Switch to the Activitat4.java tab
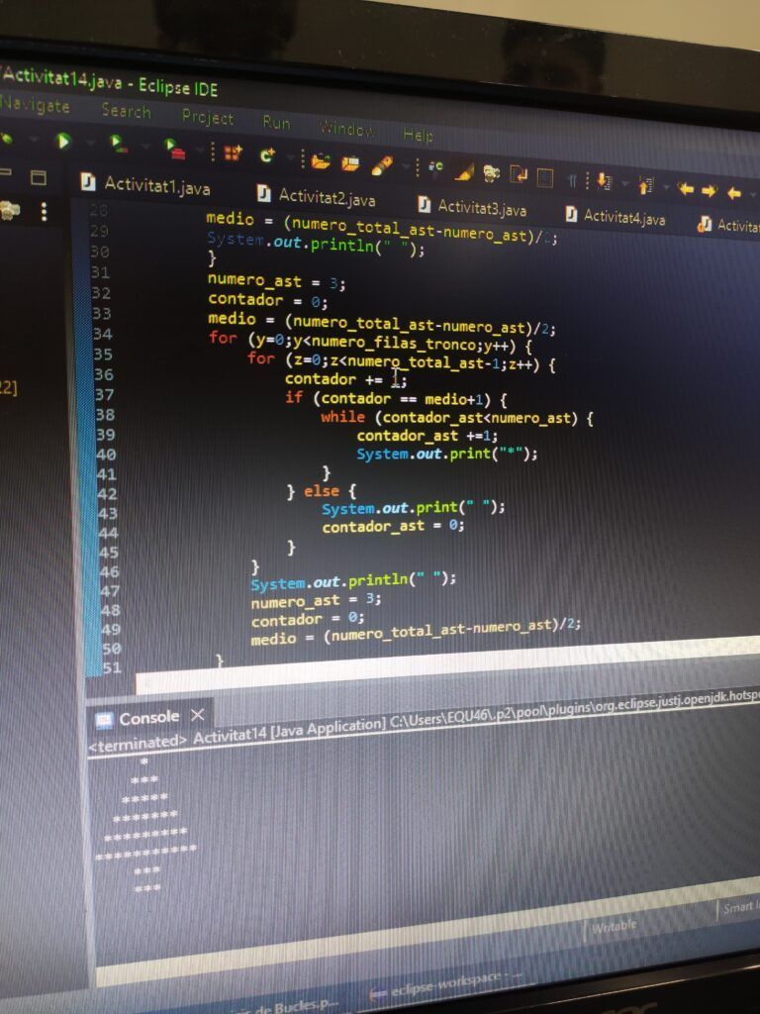The image size is (760, 1014). (615, 216)
